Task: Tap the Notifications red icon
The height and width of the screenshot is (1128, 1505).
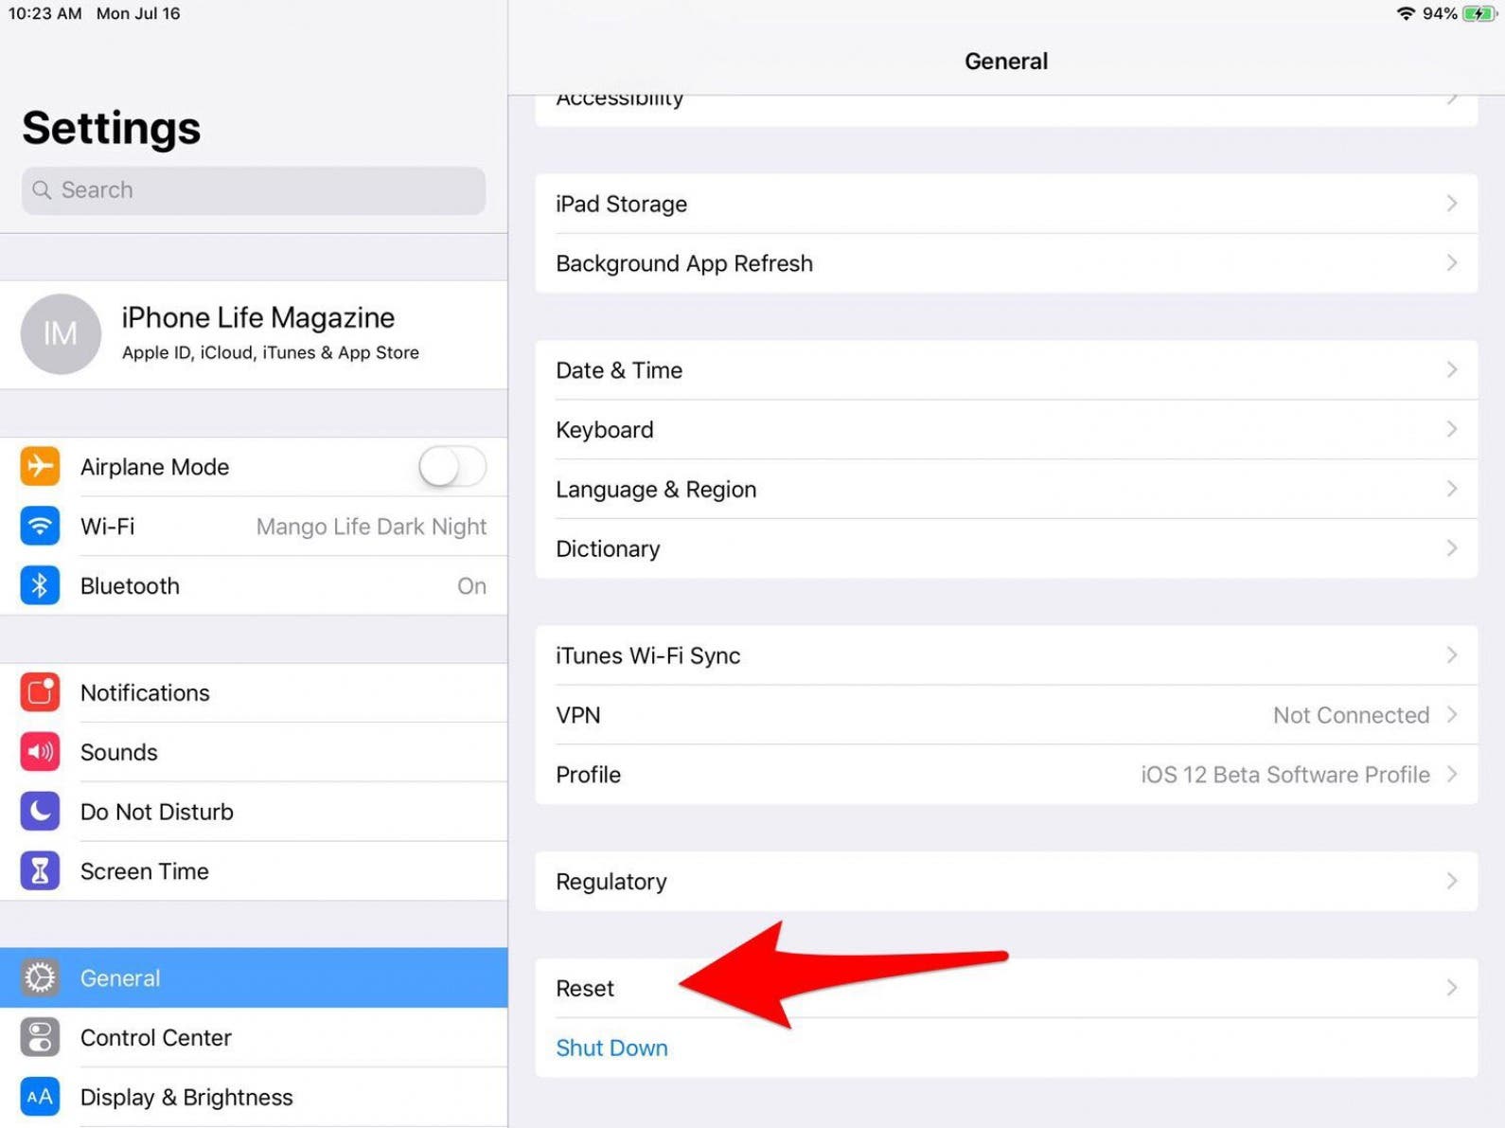Action: 40,692
